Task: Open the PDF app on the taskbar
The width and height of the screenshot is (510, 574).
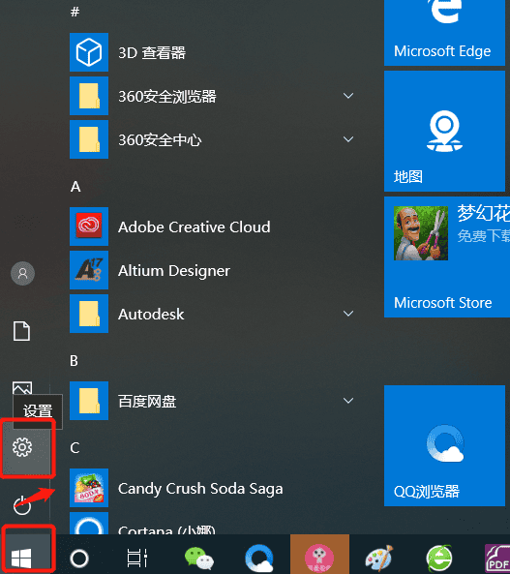Action: (497, 559)
